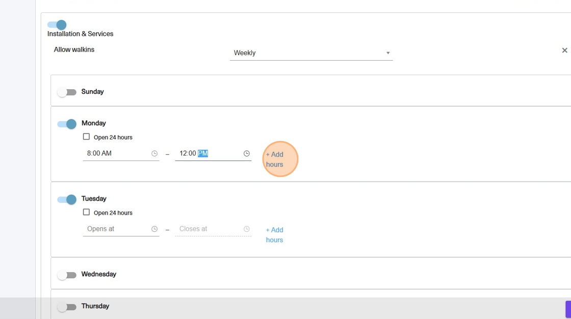Turn off Tuesday hours toggle

coord(67,199)
